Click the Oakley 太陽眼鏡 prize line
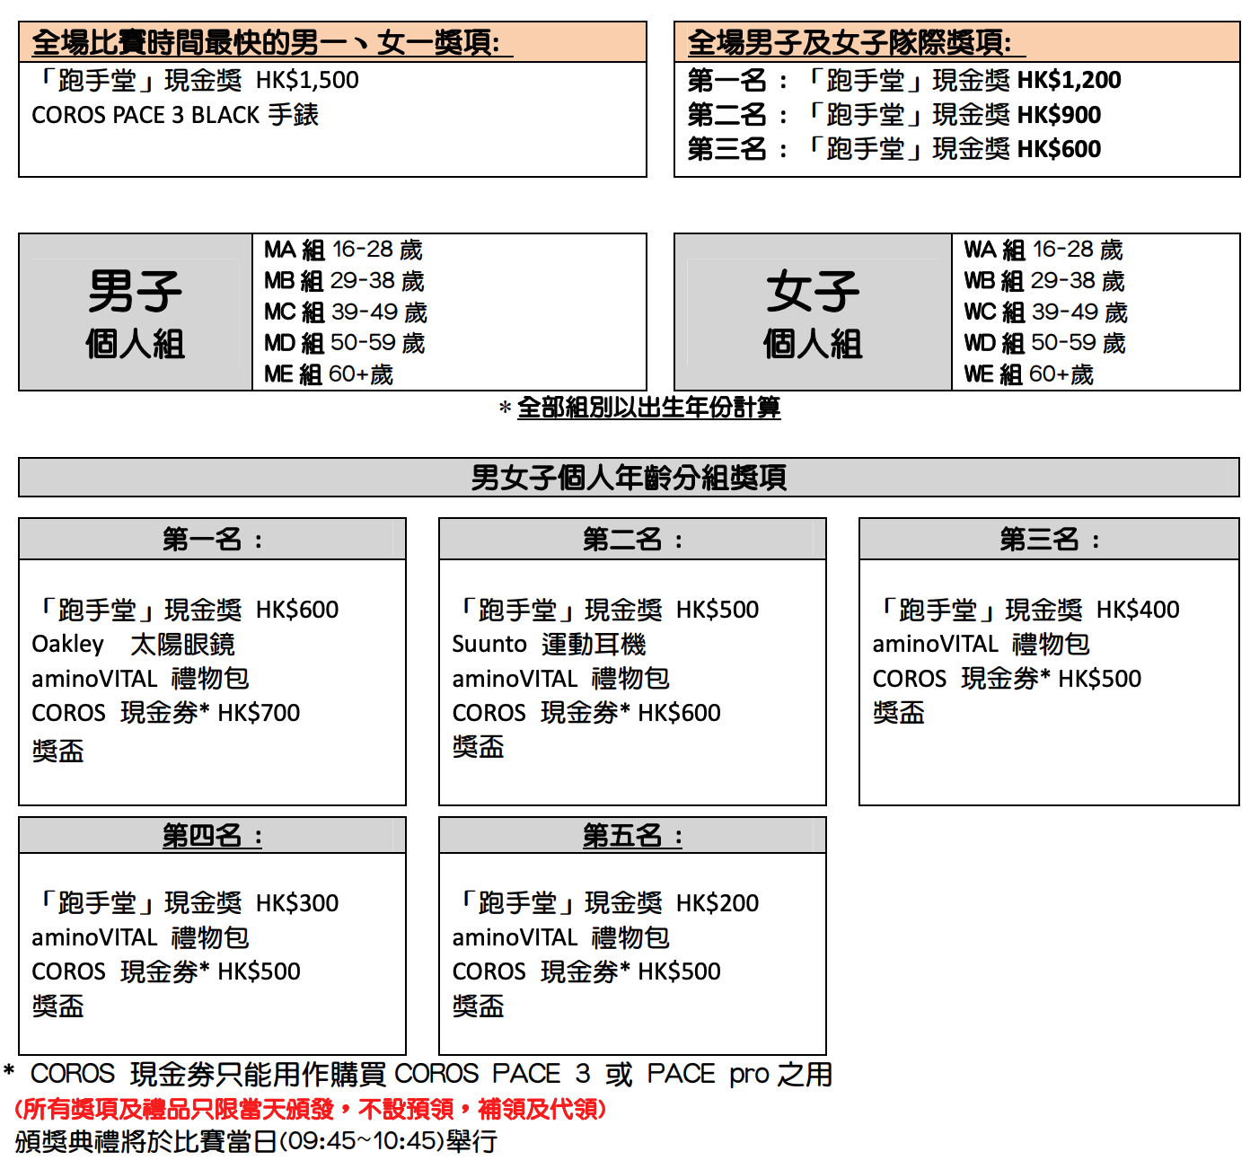The image size is (1259, 1169). (134, 645)
